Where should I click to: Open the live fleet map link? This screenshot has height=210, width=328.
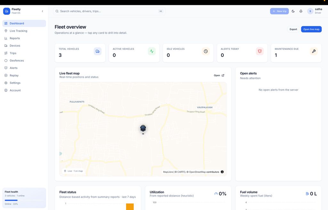[x=219, y=75]
